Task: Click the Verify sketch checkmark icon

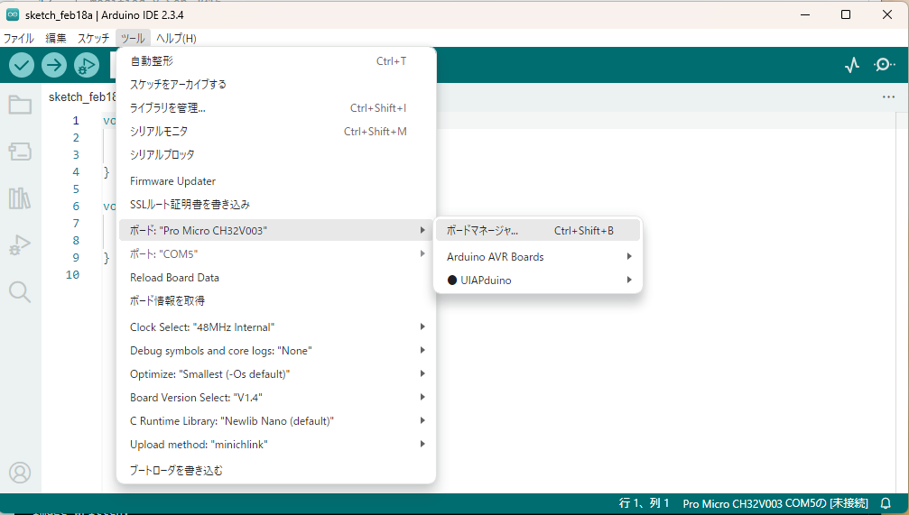Action: (22, 65)
